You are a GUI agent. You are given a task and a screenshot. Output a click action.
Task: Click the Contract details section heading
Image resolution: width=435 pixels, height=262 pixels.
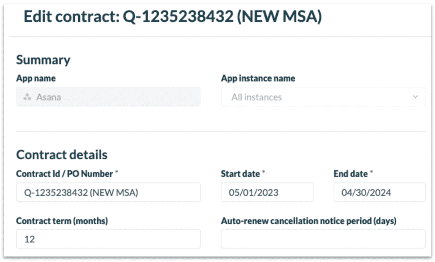pyautogui.click(x=62, y=155)
